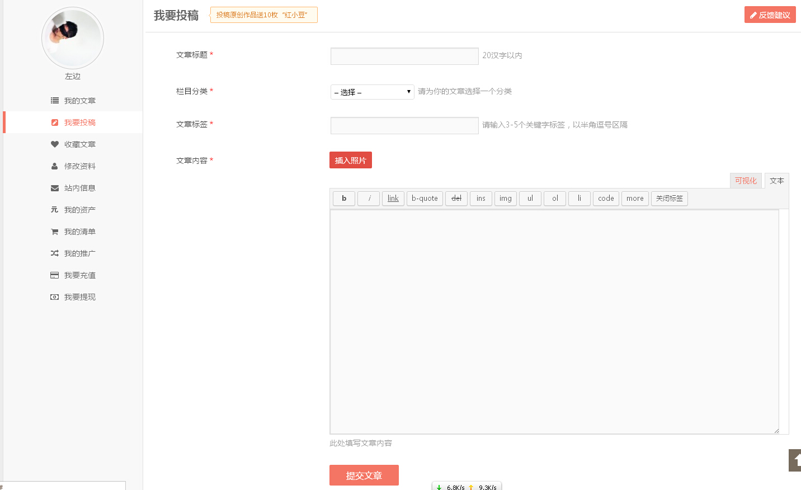Click inside the article content textarea
The height and width of the screenshot is (490, 801).
[554, 322]
